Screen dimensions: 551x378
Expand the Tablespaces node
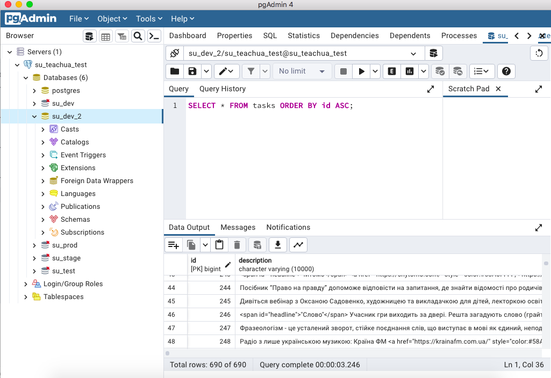[x=26, y=297]
